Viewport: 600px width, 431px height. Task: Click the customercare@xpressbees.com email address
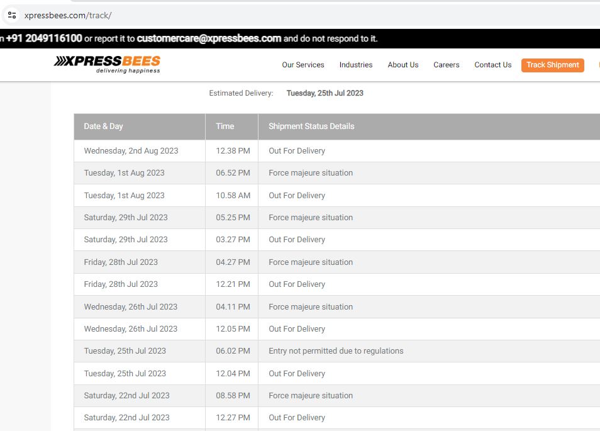coord(209,38)
